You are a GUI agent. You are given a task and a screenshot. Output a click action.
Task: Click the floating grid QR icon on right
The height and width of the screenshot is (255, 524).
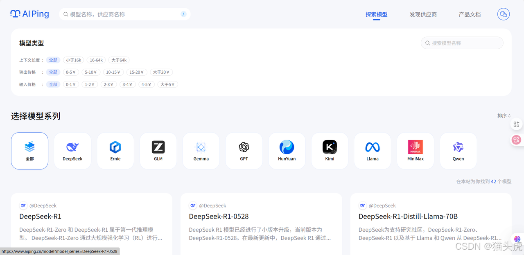pos(516,124)
